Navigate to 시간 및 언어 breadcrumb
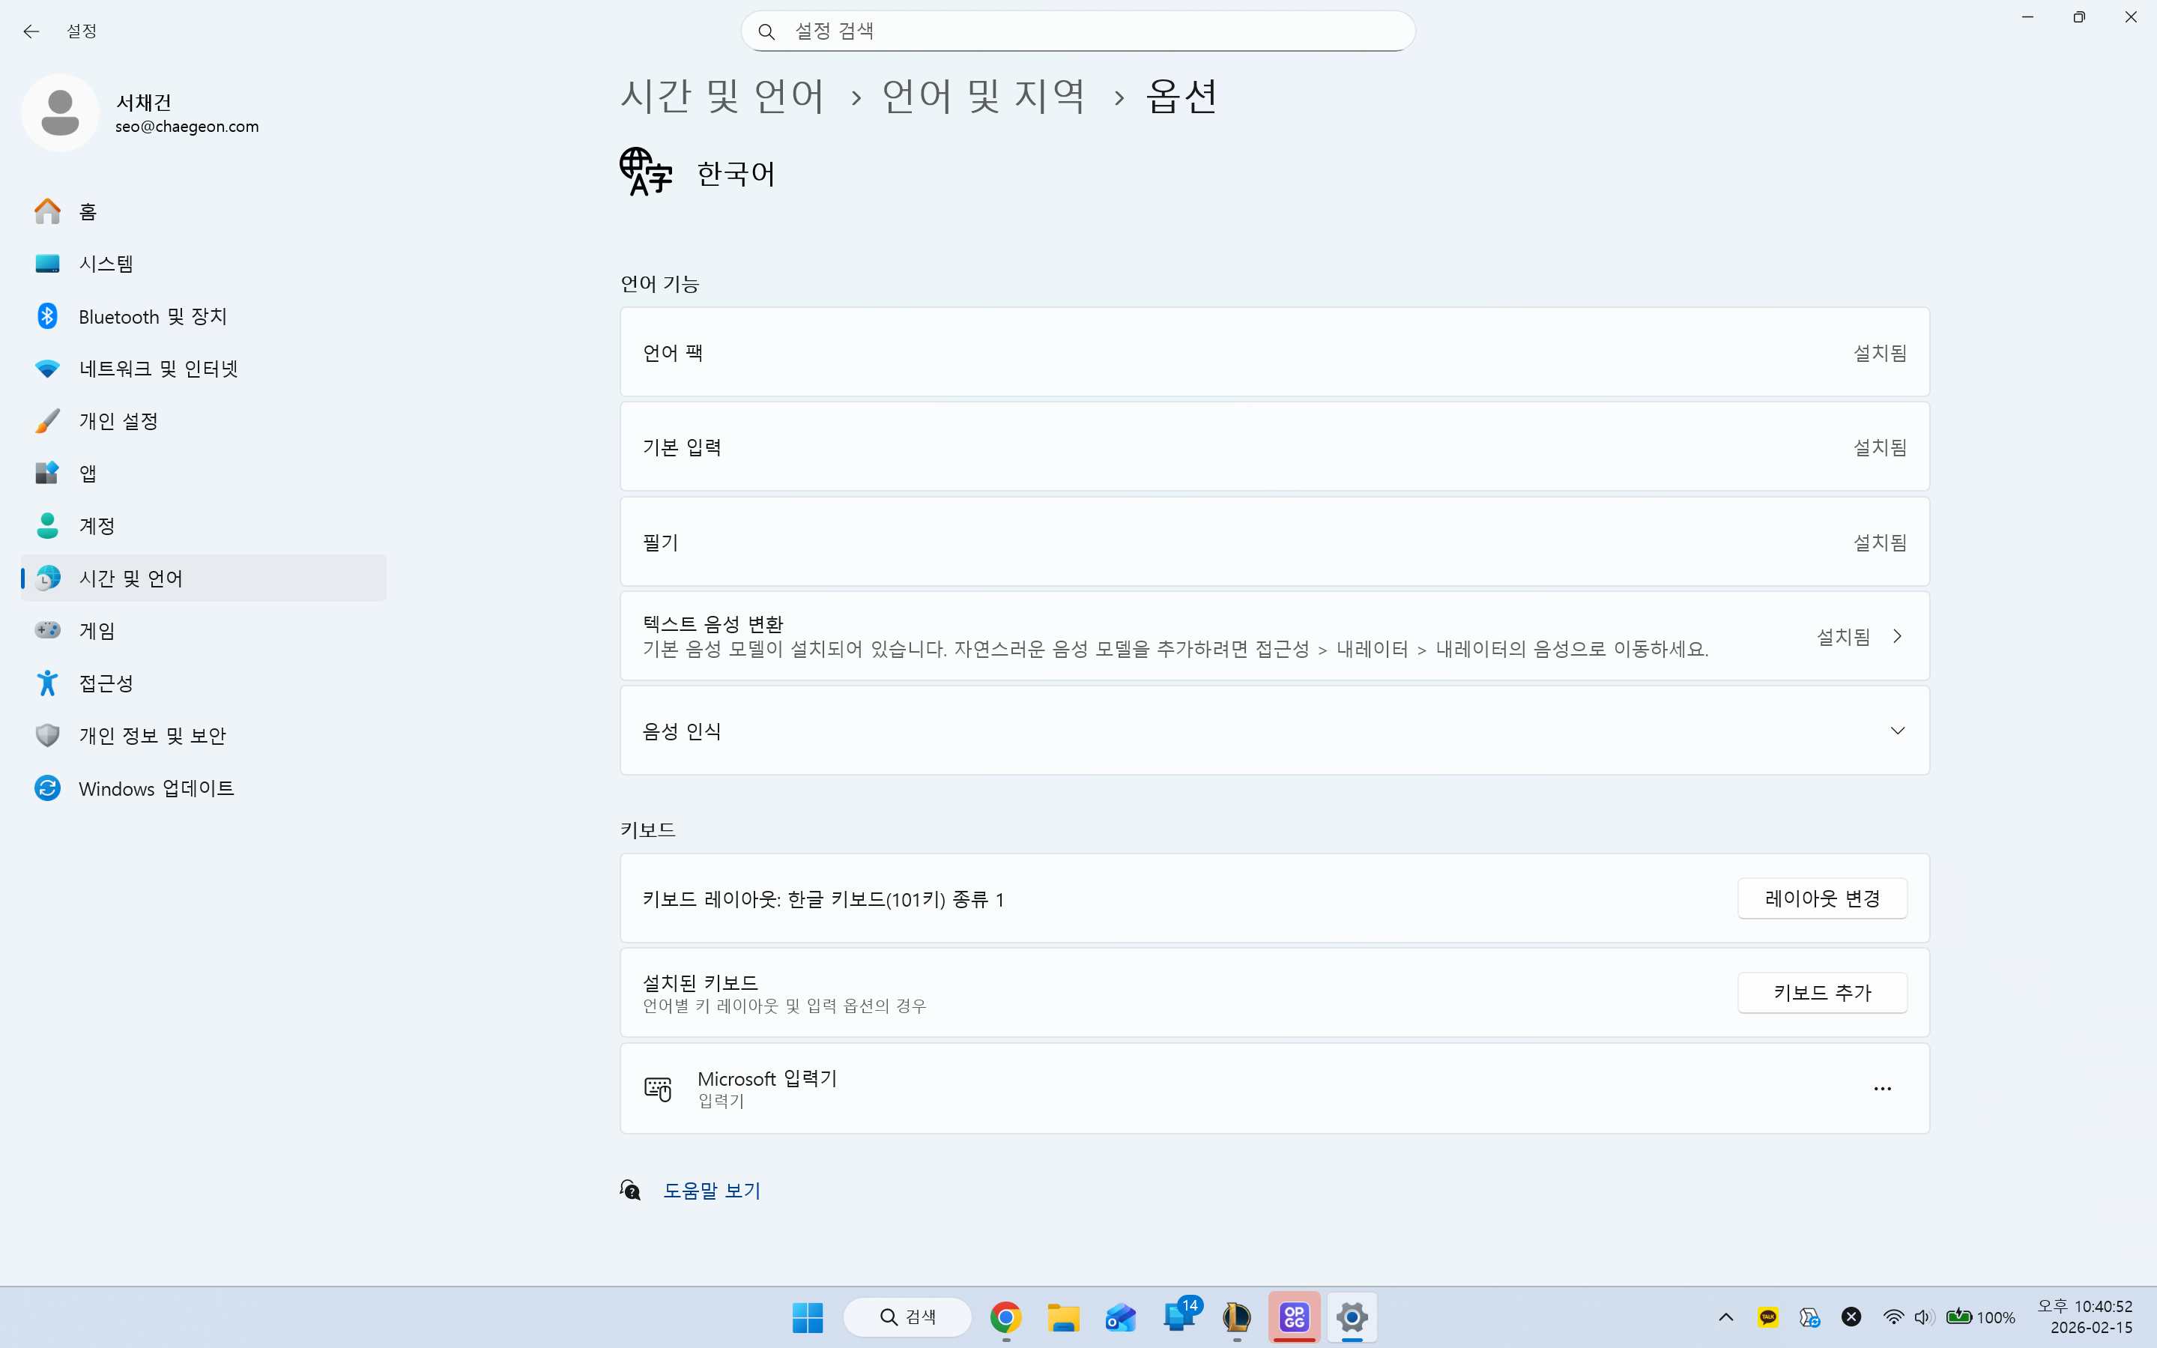Screen dimensions: 2157x1348 (723, 95)
